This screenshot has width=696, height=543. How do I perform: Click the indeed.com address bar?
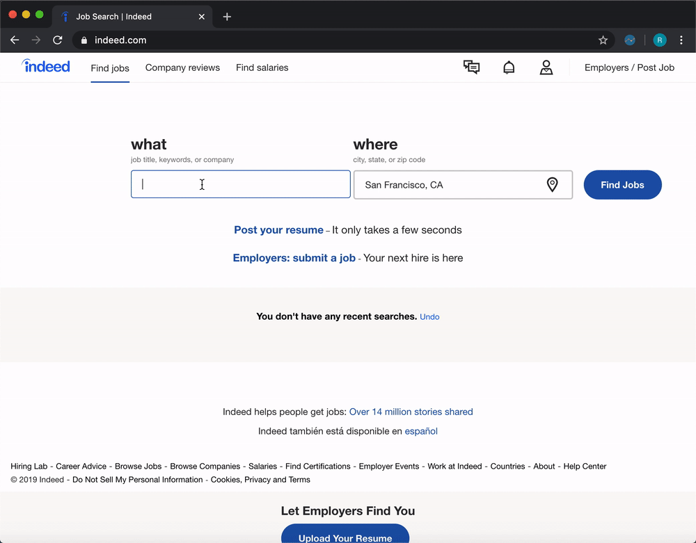point(344,40)
